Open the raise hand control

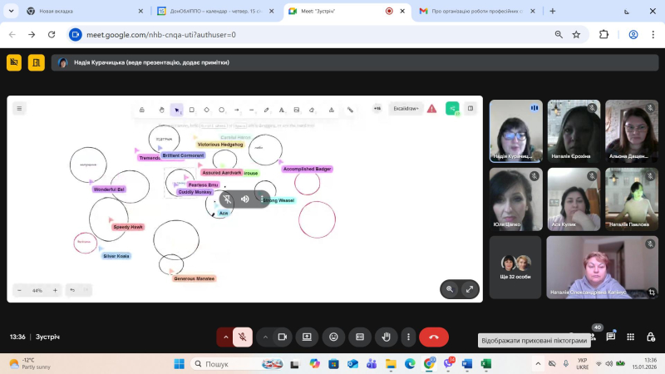pos(386,337)
